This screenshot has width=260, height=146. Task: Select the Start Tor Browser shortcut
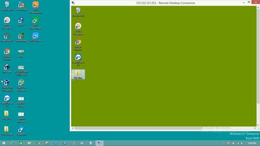click(21, 85)
